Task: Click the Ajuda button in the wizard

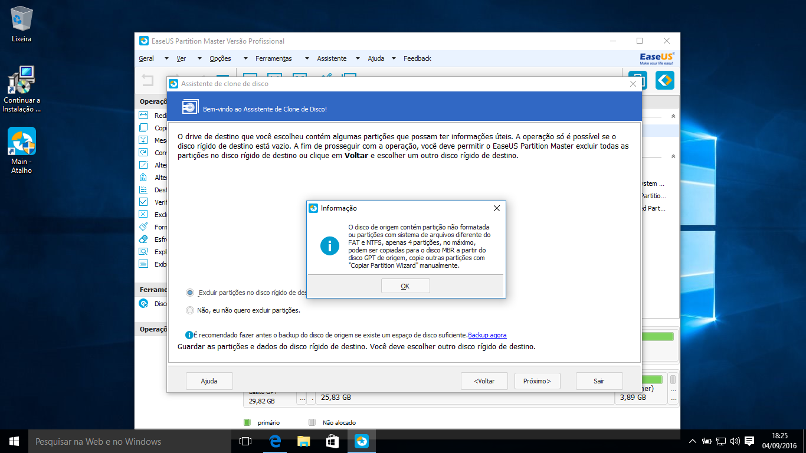Action: coord(209,381)
